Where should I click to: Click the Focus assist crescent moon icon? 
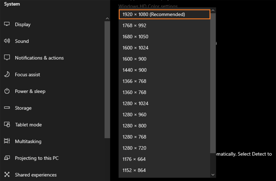point(7,74)
